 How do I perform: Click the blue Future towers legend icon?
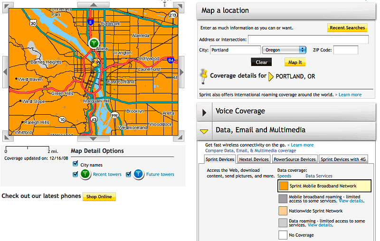click(x=138, y=174)
